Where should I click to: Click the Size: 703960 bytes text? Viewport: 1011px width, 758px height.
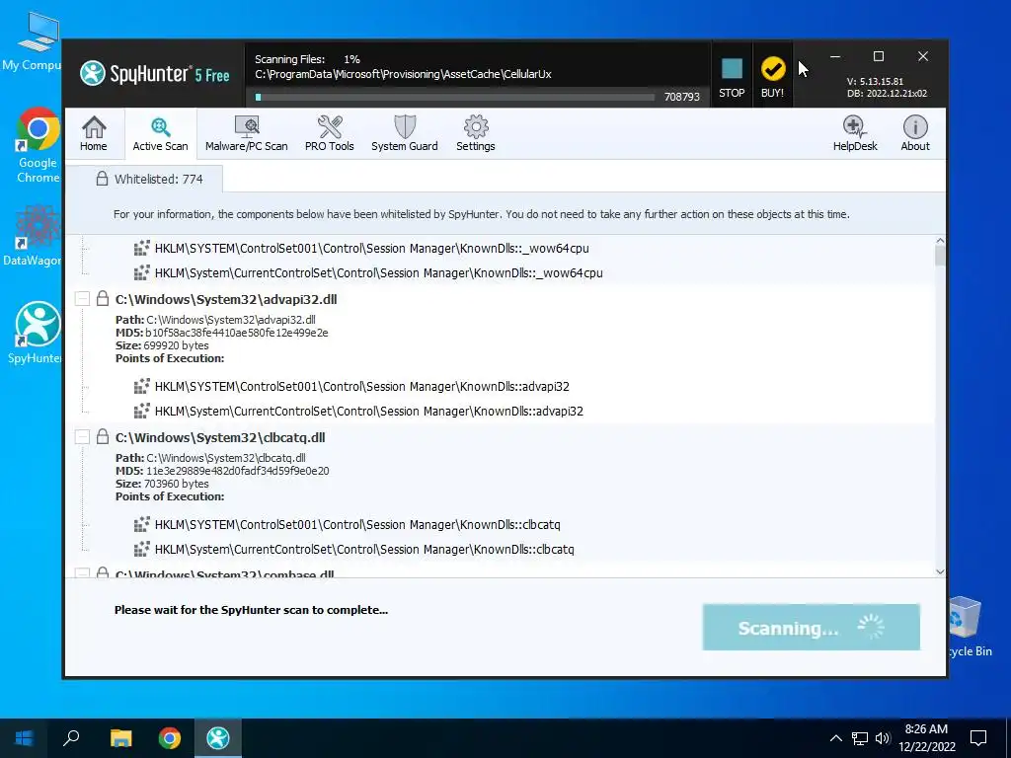162,484
